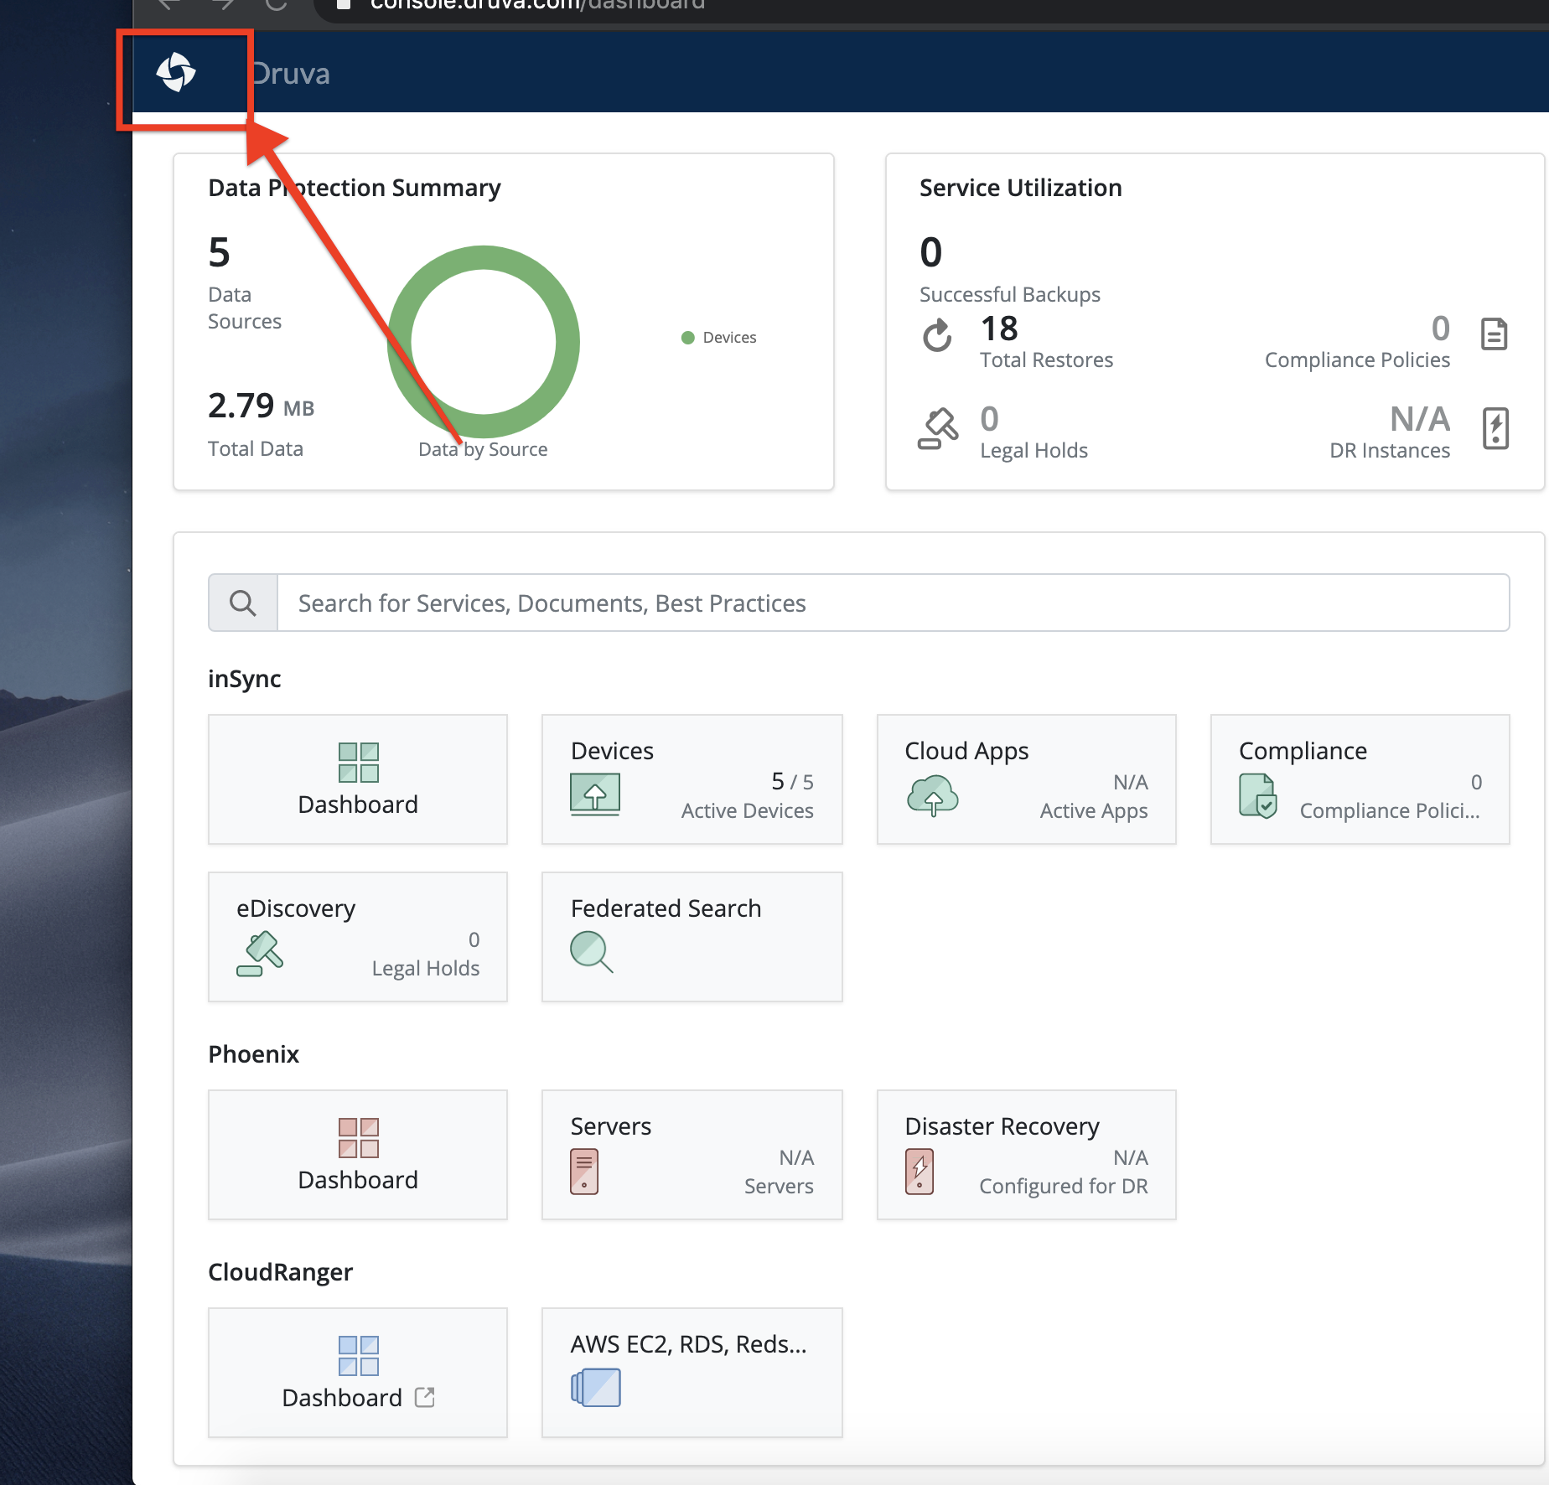
Task: Click the browser reload icon
Action: point(275,5)
